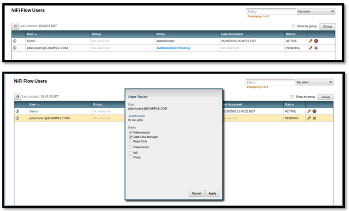Open 'by user' filter dropdown in lower panel

314,82
